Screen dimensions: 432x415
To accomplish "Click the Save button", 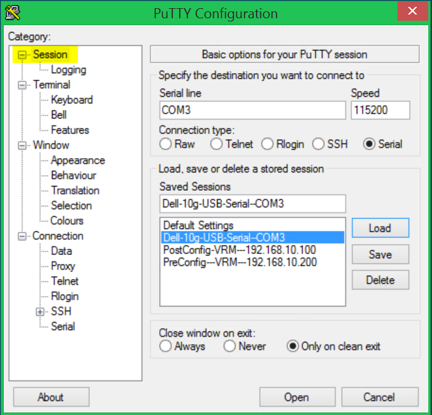I will [x=380, y=254].
